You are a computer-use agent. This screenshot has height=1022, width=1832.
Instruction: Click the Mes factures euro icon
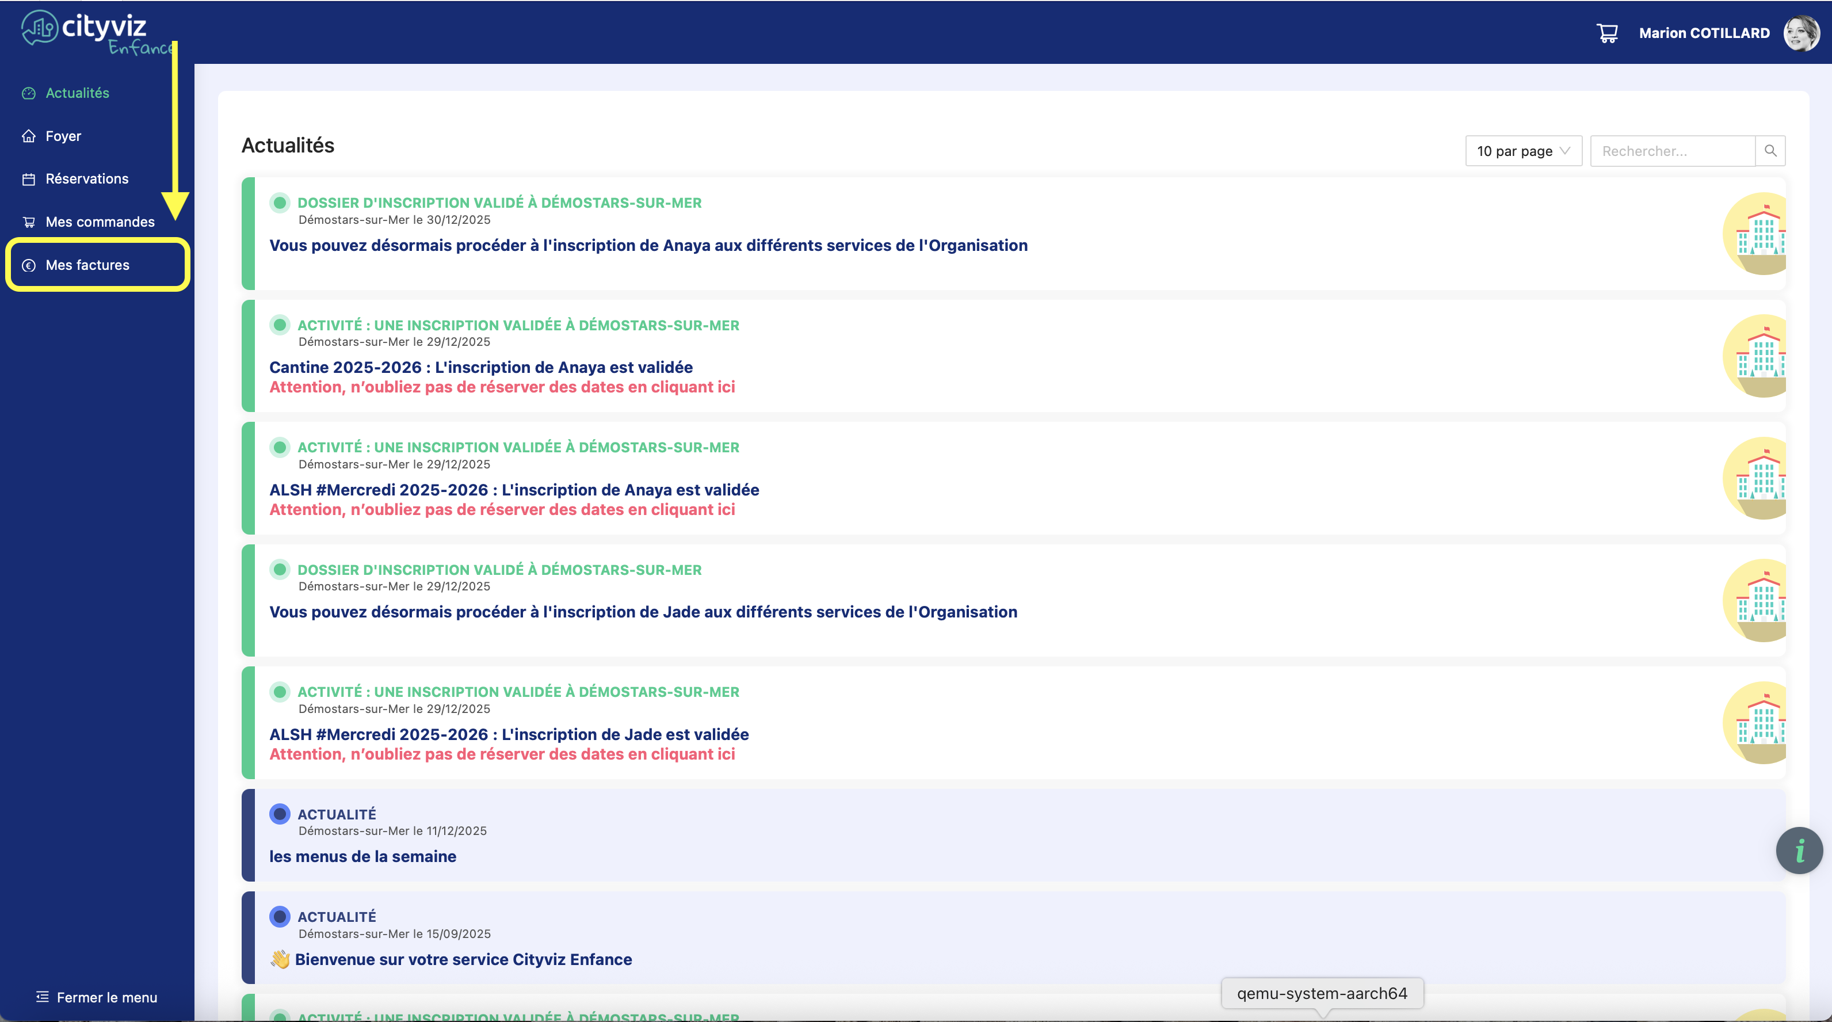pyautogui.click(x=28, y=265)
